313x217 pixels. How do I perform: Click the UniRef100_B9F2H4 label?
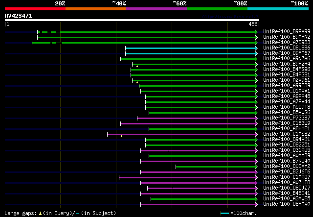pos(287,64)
